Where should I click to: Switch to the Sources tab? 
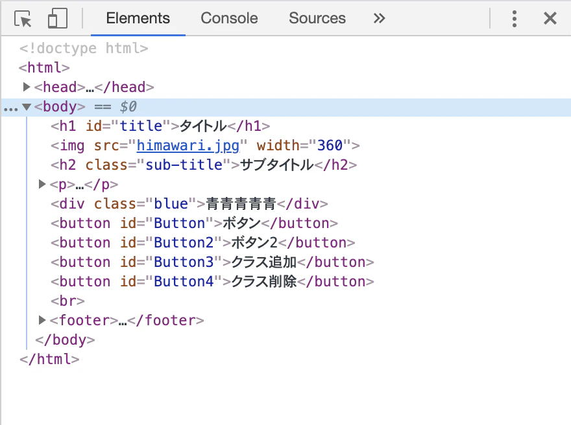click(317, 18)
